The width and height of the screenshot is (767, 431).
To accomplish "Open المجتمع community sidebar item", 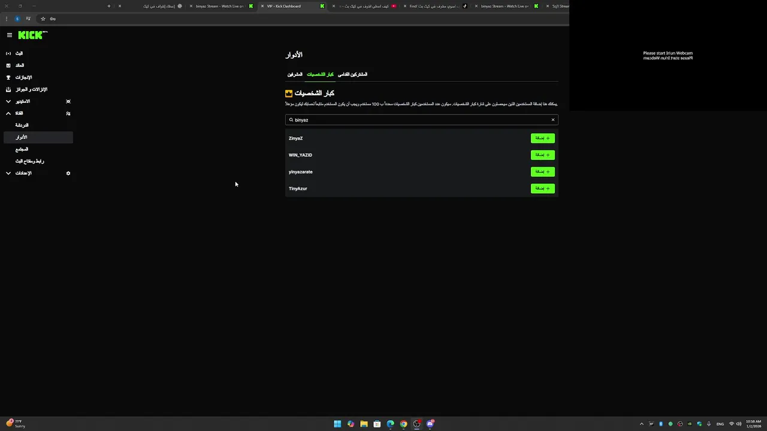I will click(22, 149).
